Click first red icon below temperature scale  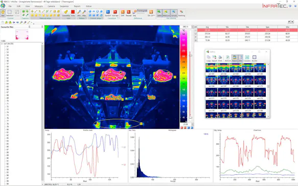[x=181, y=128]
